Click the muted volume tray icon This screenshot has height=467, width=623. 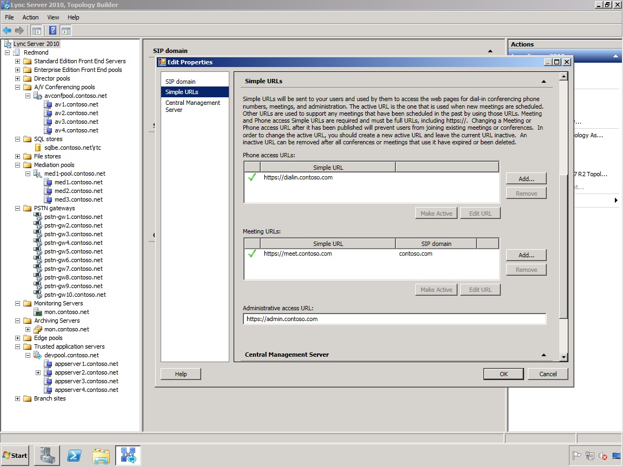603,456
